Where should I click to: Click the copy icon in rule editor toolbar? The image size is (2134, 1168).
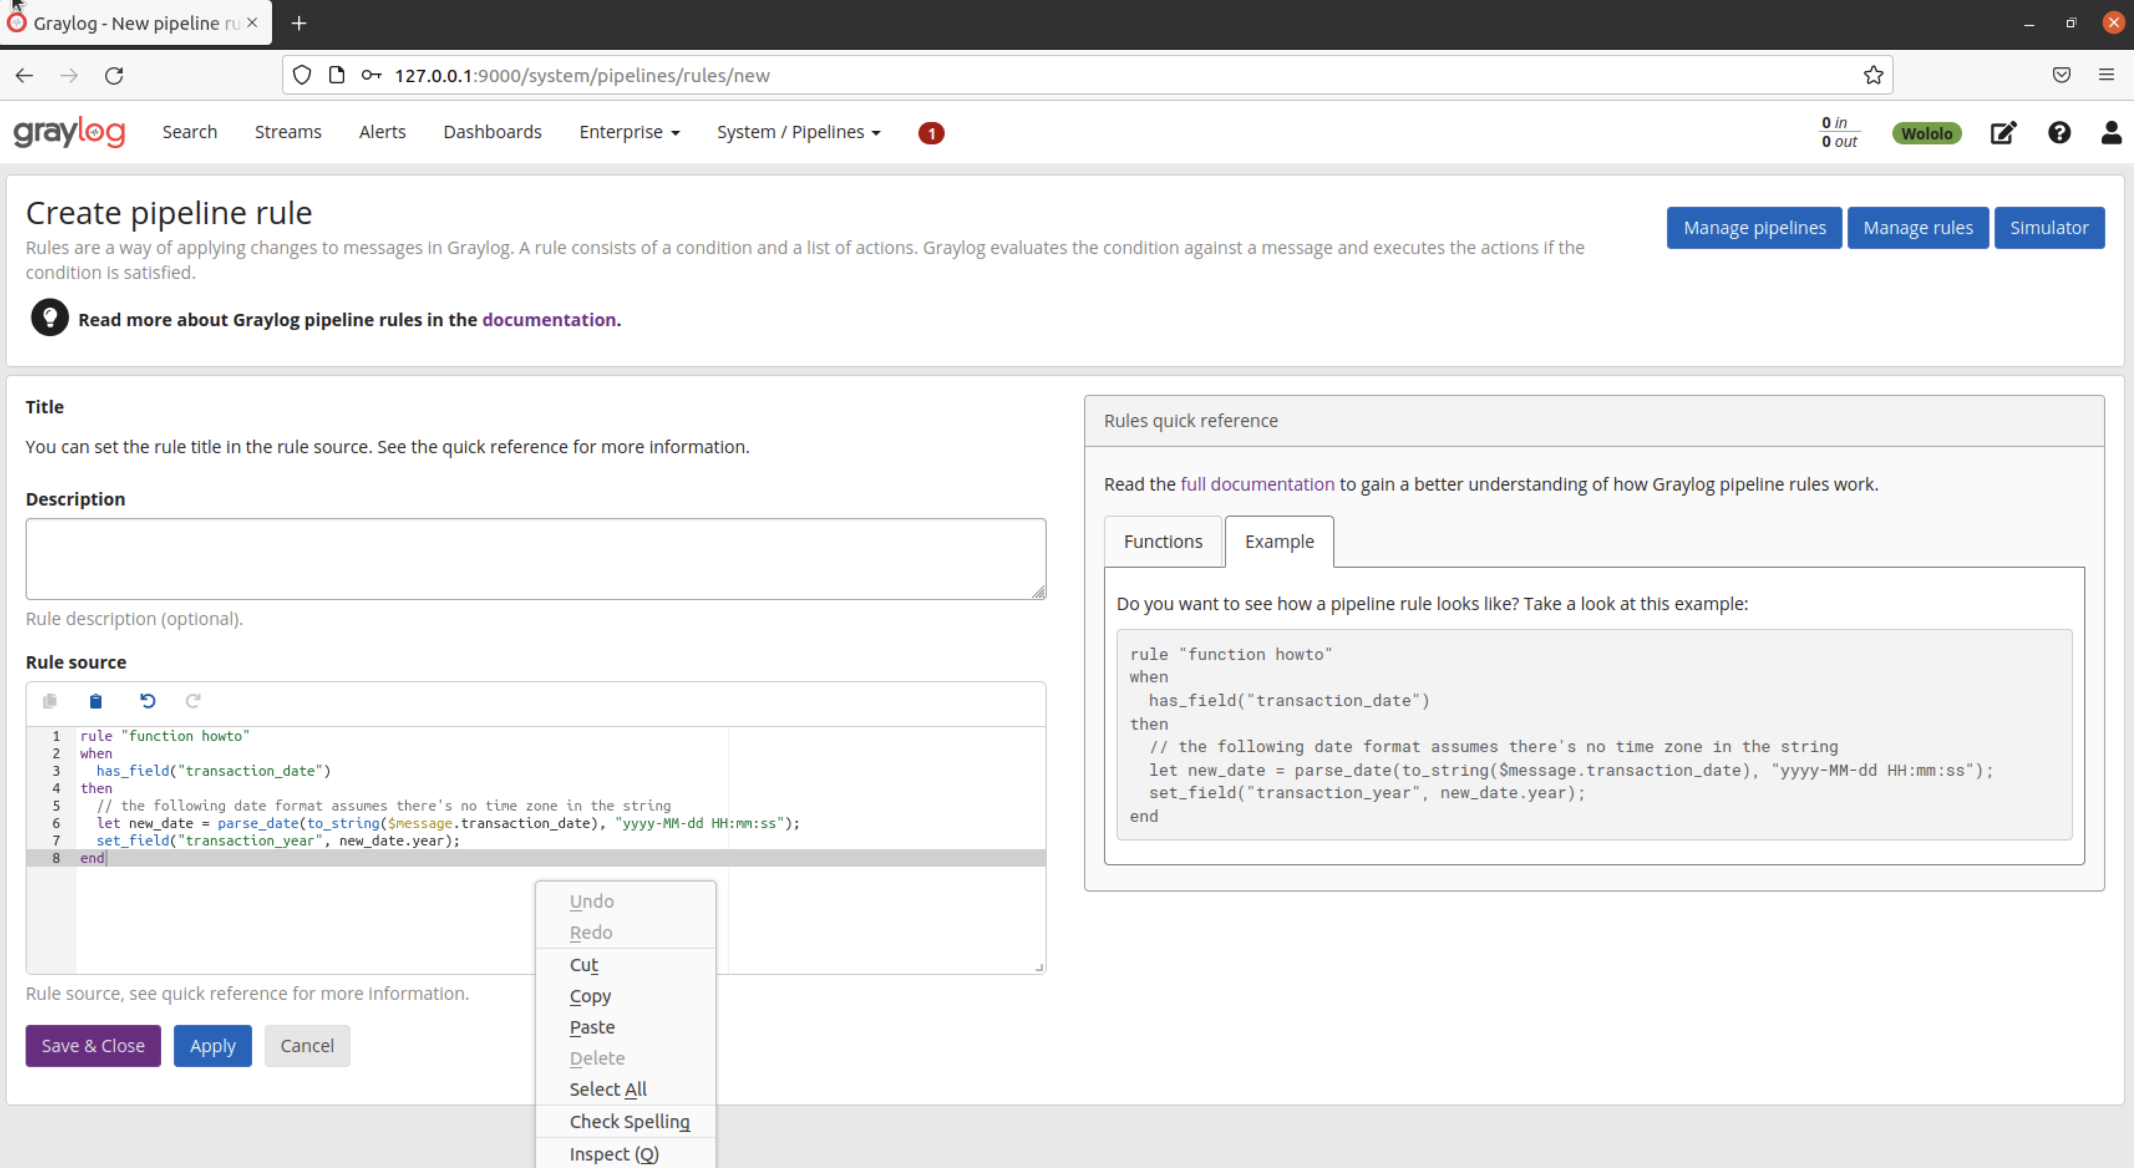pos(50,701)
